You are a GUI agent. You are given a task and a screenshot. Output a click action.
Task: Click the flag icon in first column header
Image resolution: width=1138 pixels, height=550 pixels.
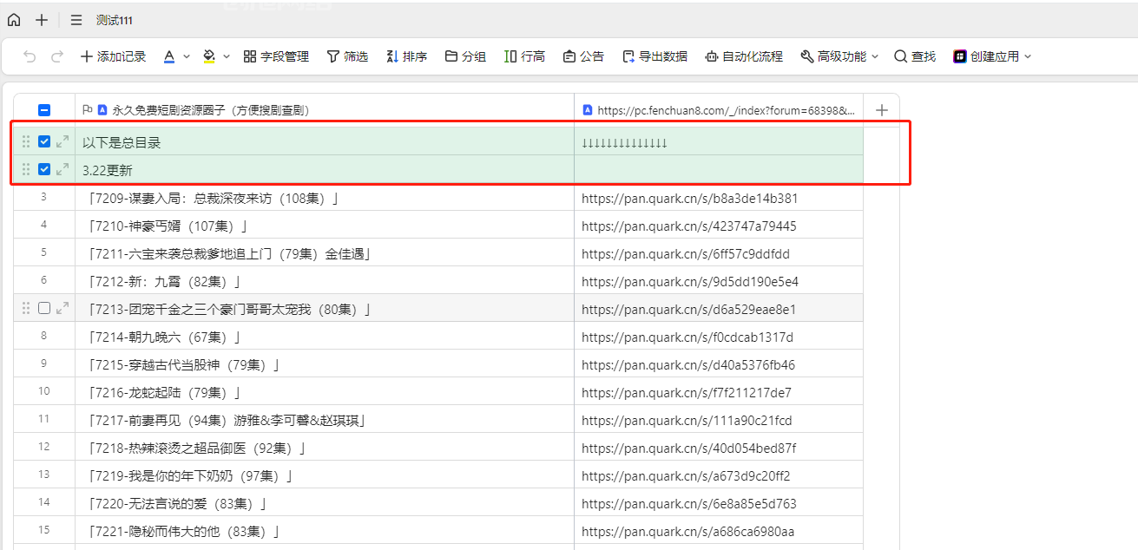coord(87,110)
